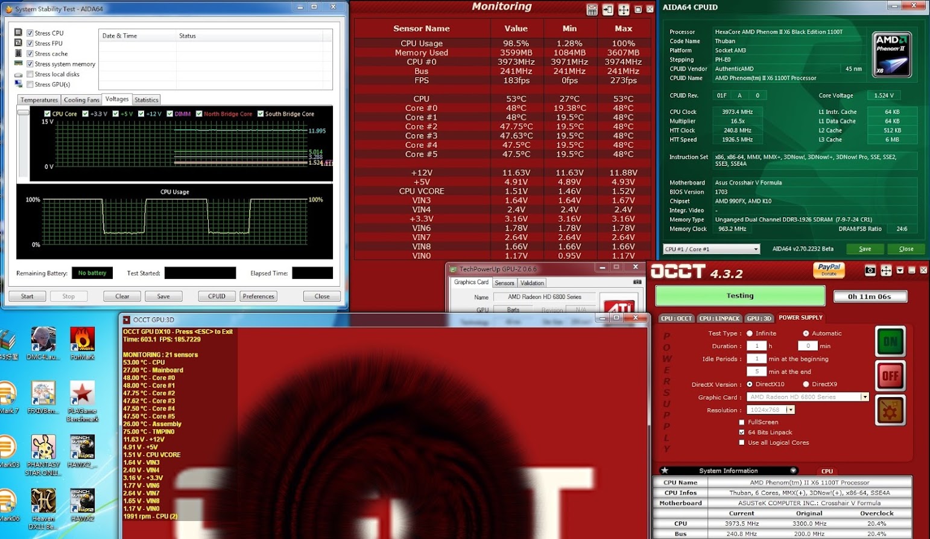Expand the System Information dropdown arrow
The width and height of the screenshot is (930, 539).
(x=793, y=471)
